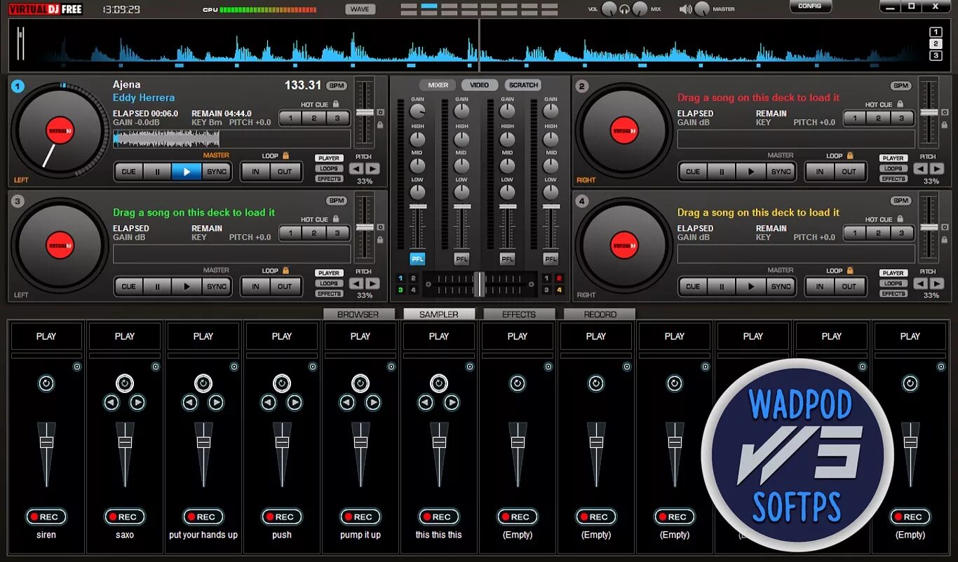958x562 pixels.
Task: Click the MASTER volume knob
Action: pyautogui.click(x=702, y=9)
